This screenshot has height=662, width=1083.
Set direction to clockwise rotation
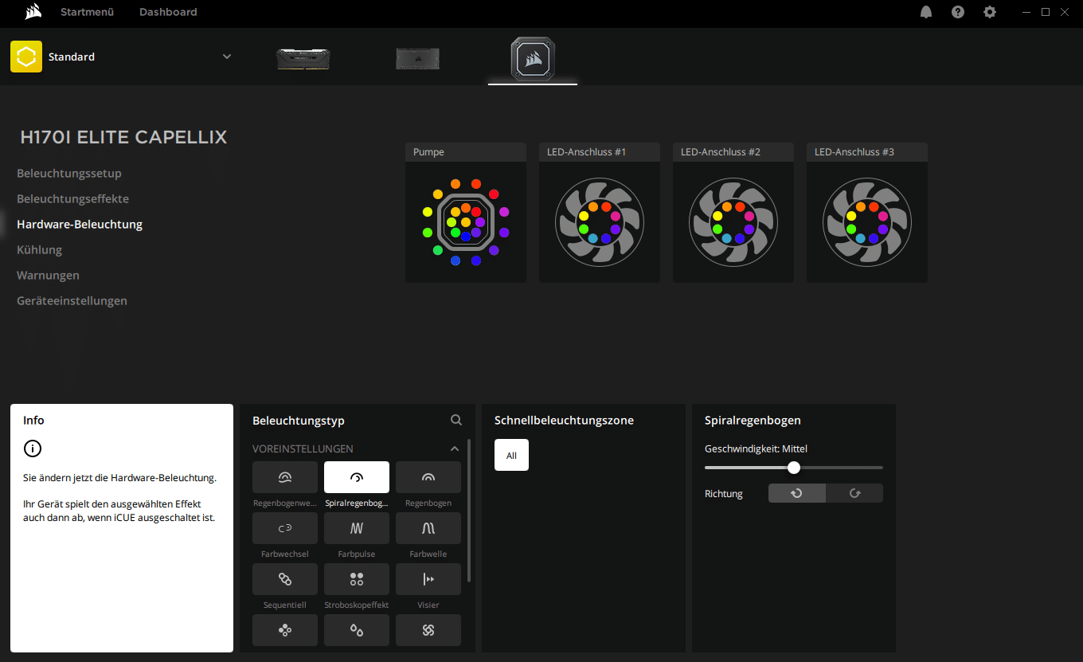[854, 493]
